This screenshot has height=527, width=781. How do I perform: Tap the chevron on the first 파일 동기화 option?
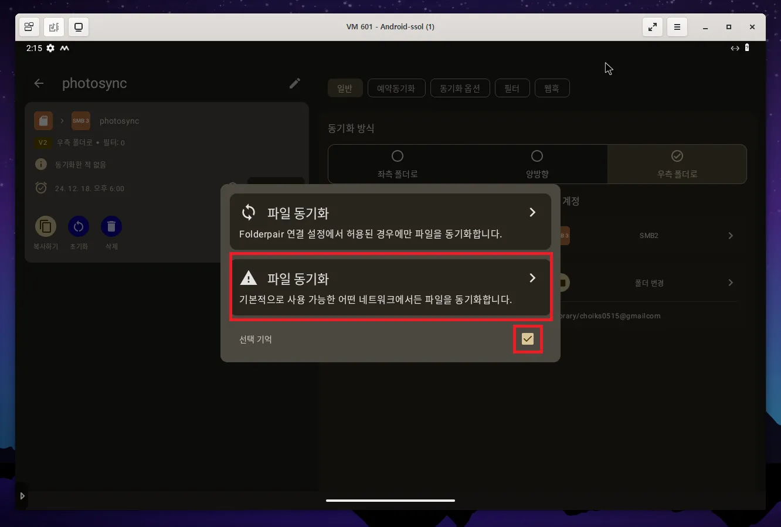[x=532, y=212]
